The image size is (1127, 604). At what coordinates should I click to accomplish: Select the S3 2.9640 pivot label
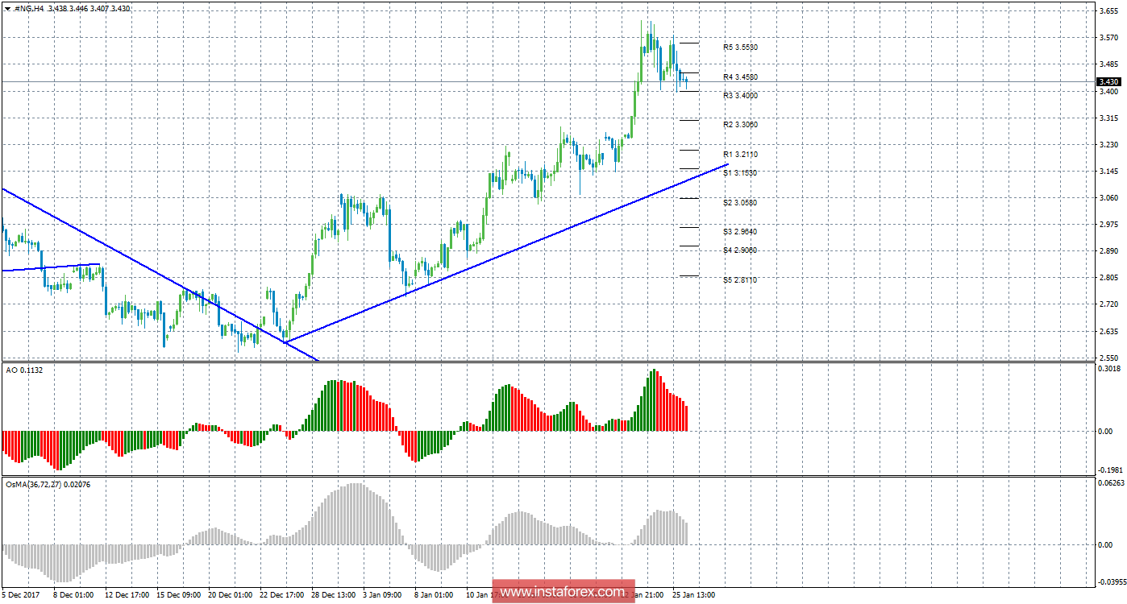[740, 232]
